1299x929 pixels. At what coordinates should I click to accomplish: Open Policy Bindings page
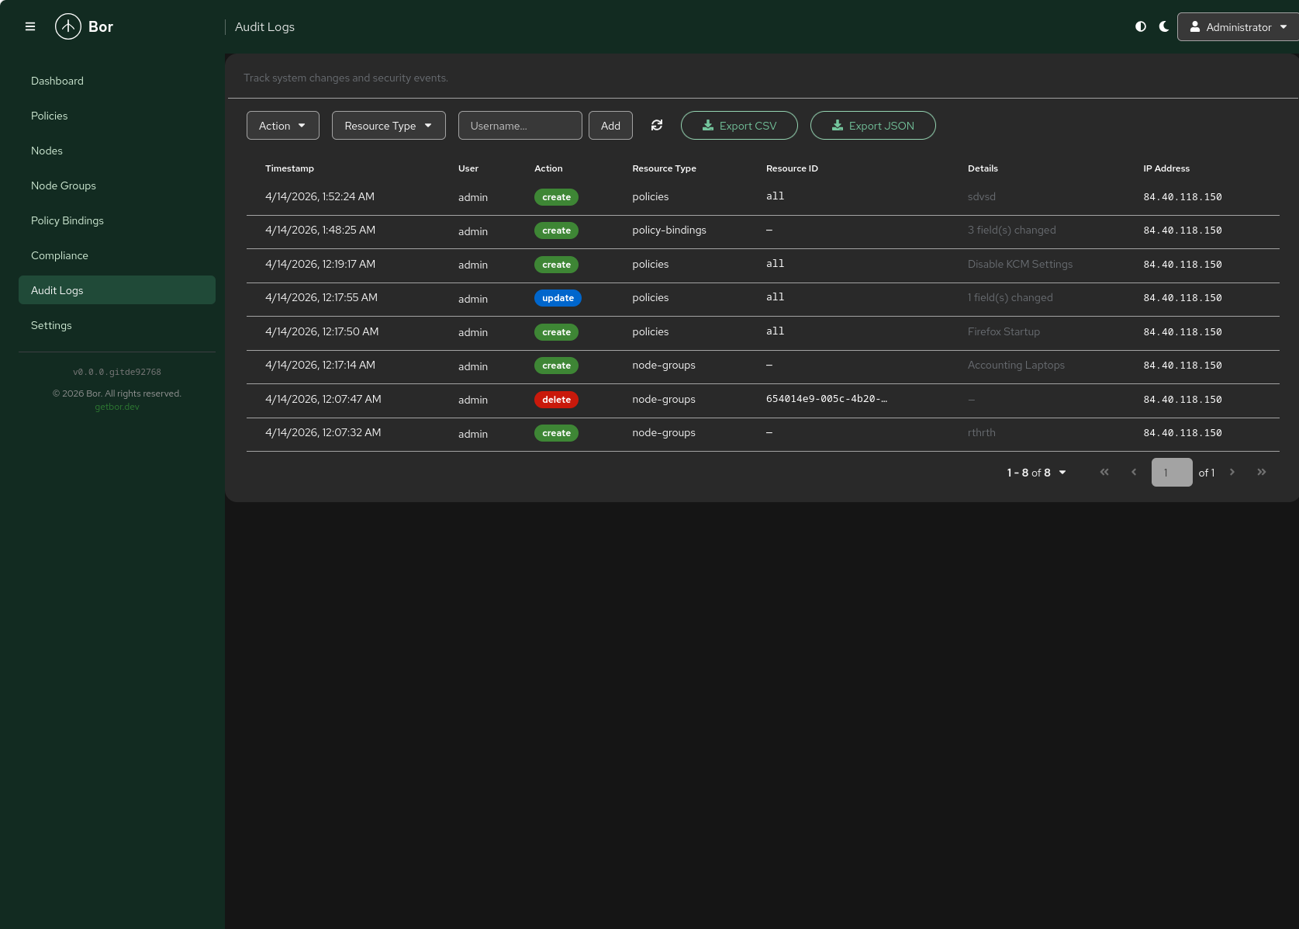click(x=117, y=220)
